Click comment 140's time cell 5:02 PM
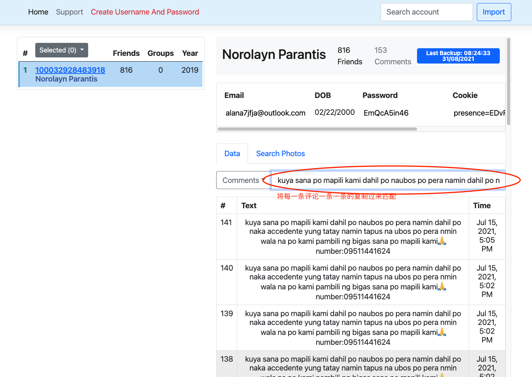This screenshot has height=377, width=532. 487,281
